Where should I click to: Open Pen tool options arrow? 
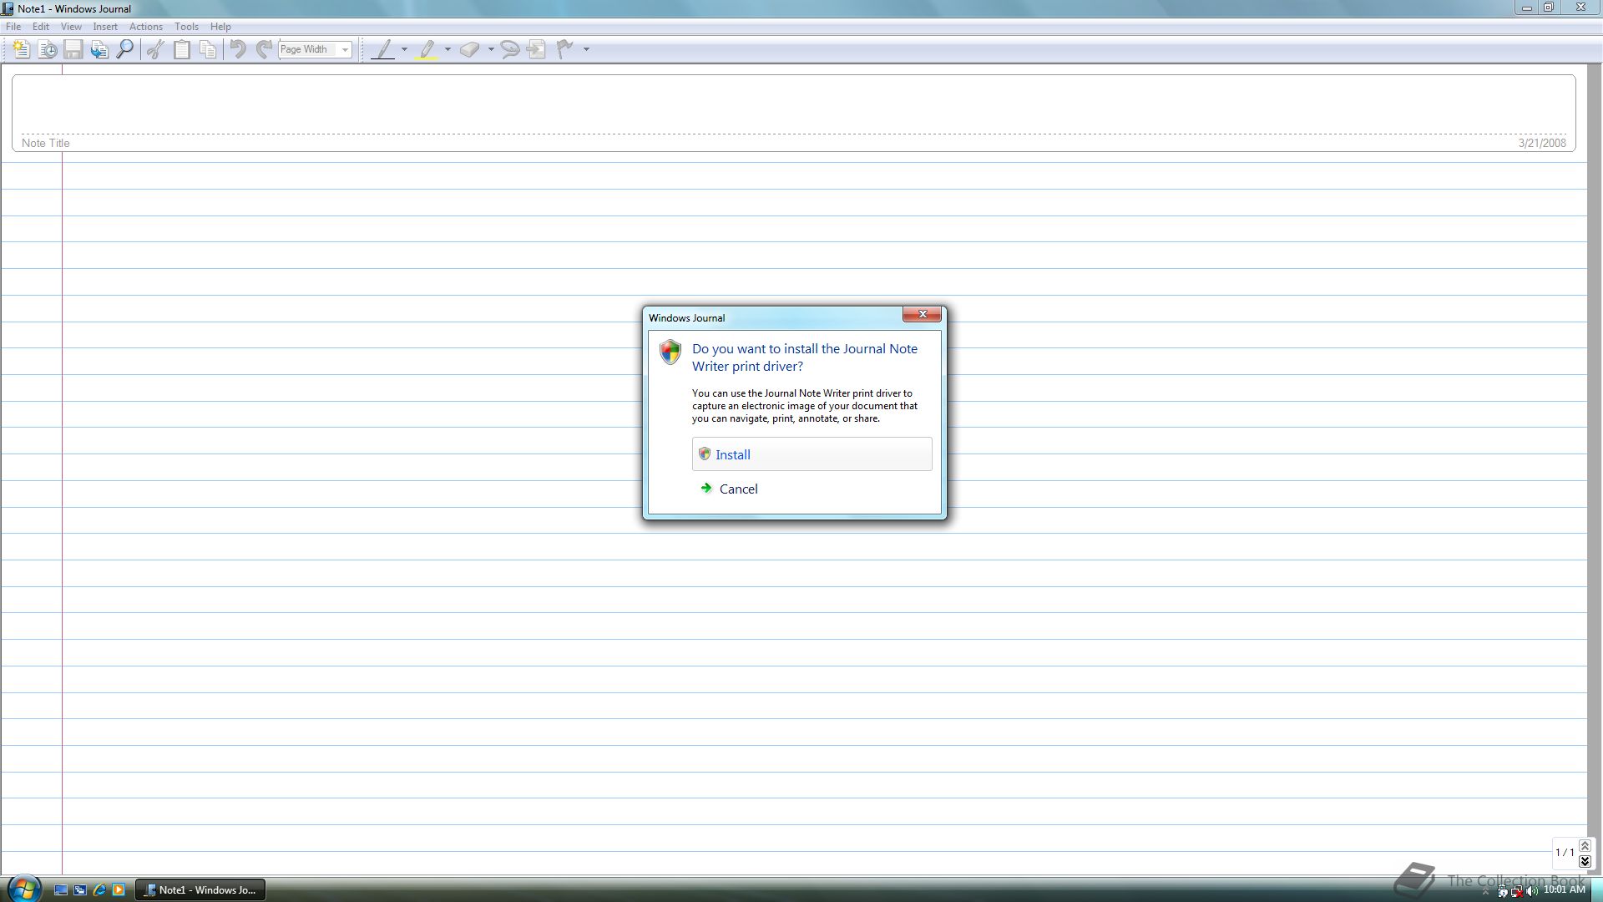(x=404, y=49)
